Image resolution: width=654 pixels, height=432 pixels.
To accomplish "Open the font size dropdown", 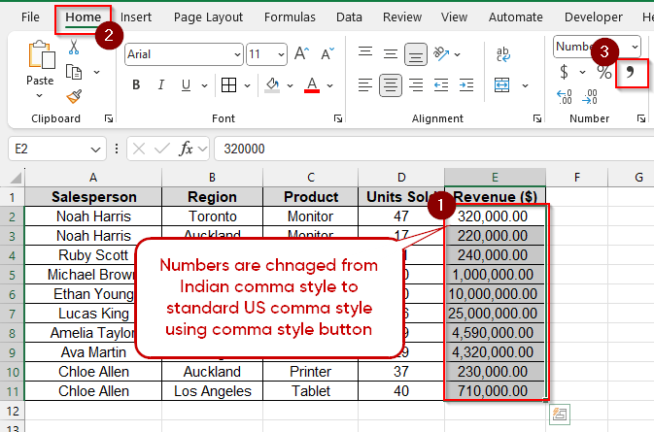I will pyautogui.click(x=281, y=54).
